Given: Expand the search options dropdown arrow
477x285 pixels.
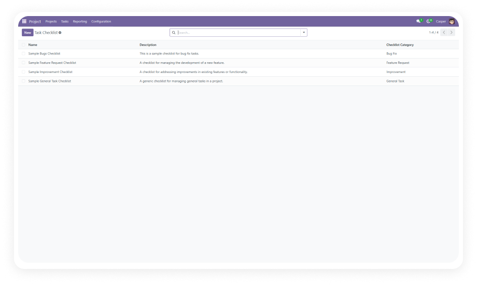Looking at the screenshot, I should tap(304, 33).
